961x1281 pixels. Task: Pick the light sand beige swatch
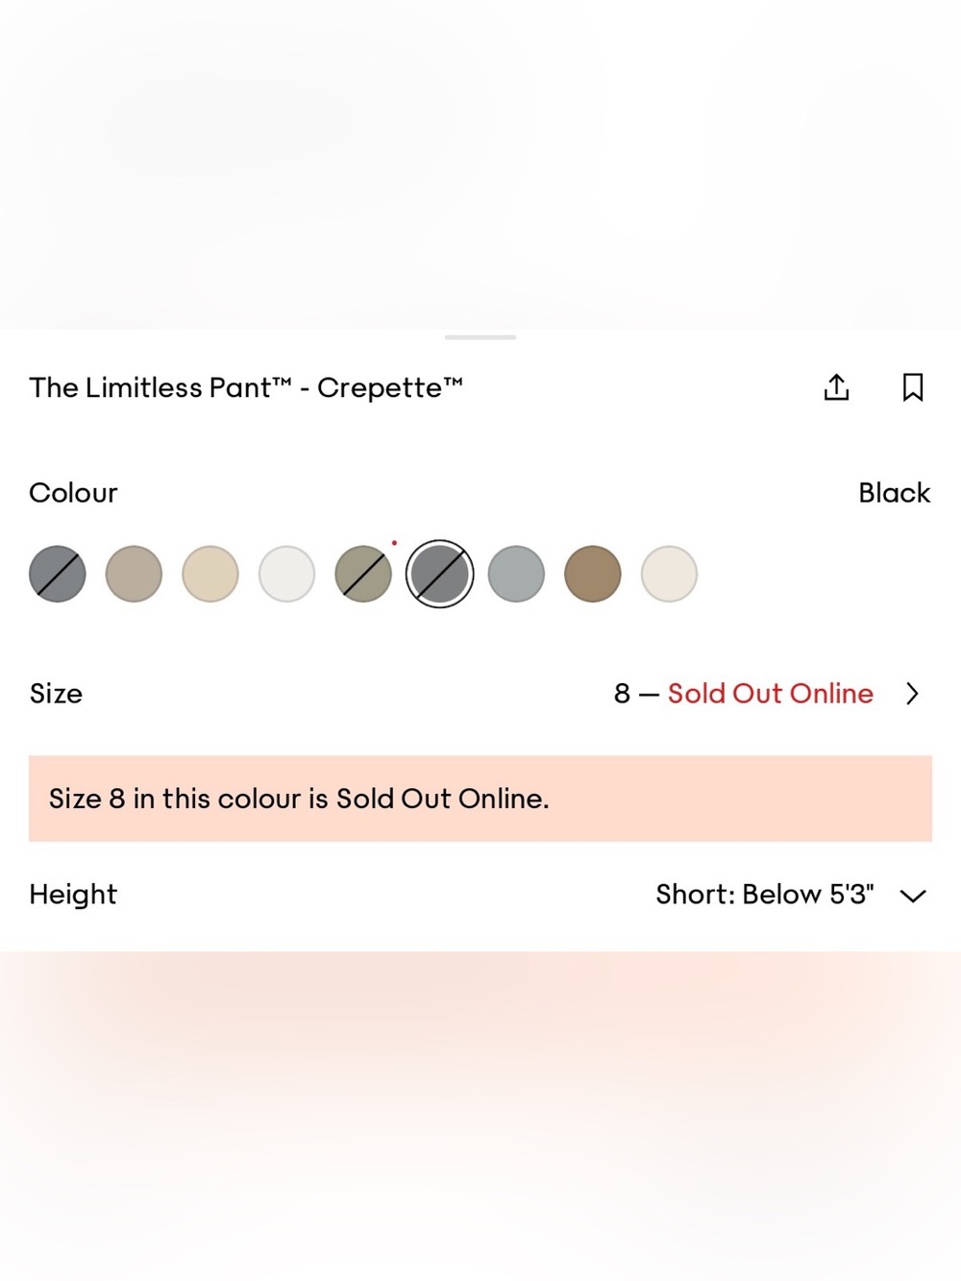pos(210,574)
